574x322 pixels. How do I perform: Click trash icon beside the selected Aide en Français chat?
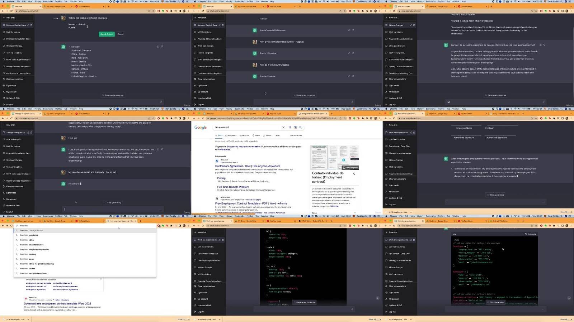414,25
